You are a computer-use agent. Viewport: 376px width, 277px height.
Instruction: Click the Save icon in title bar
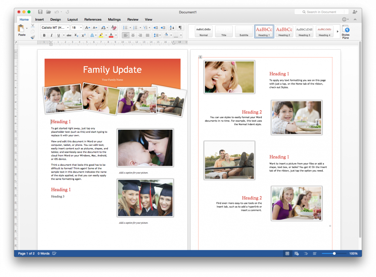click(40, 12)
